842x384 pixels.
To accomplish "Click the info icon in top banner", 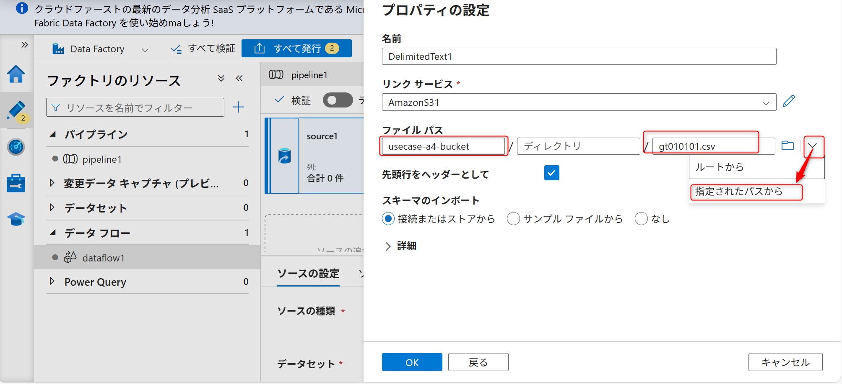I will [21, 8].
